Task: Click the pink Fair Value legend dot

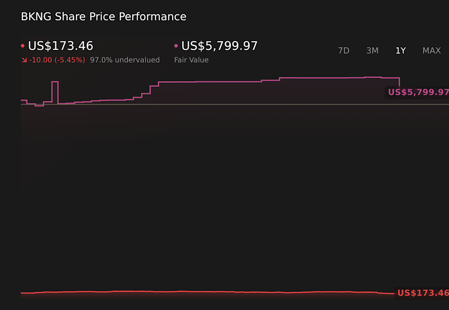Action: click(x=176, y=46)
